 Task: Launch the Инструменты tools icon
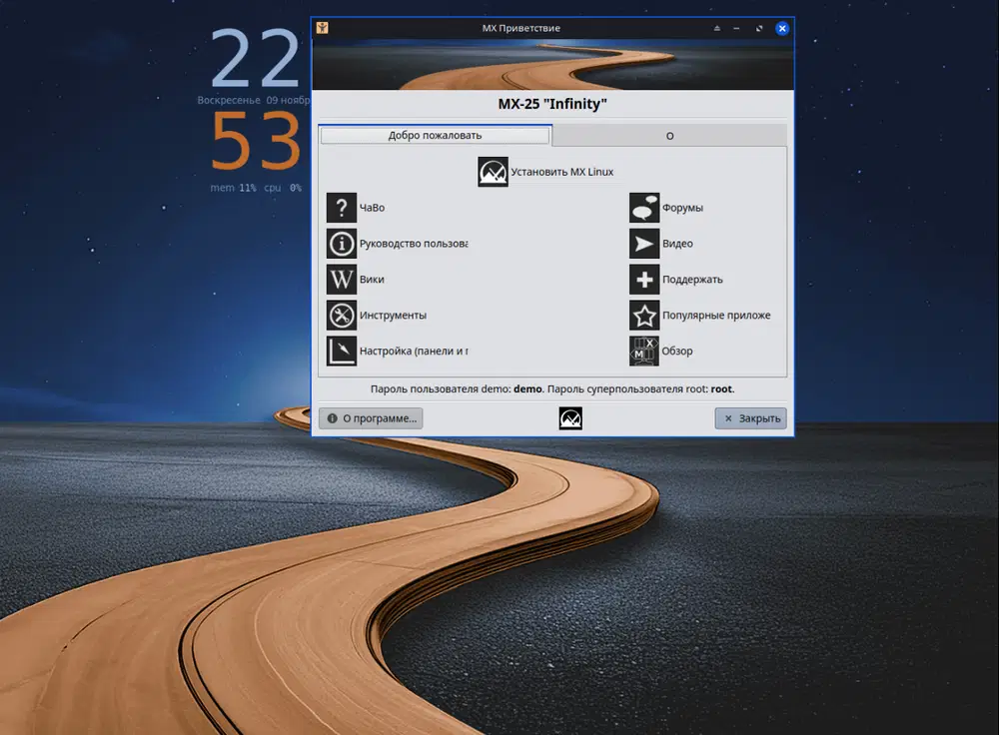(342, 315)
